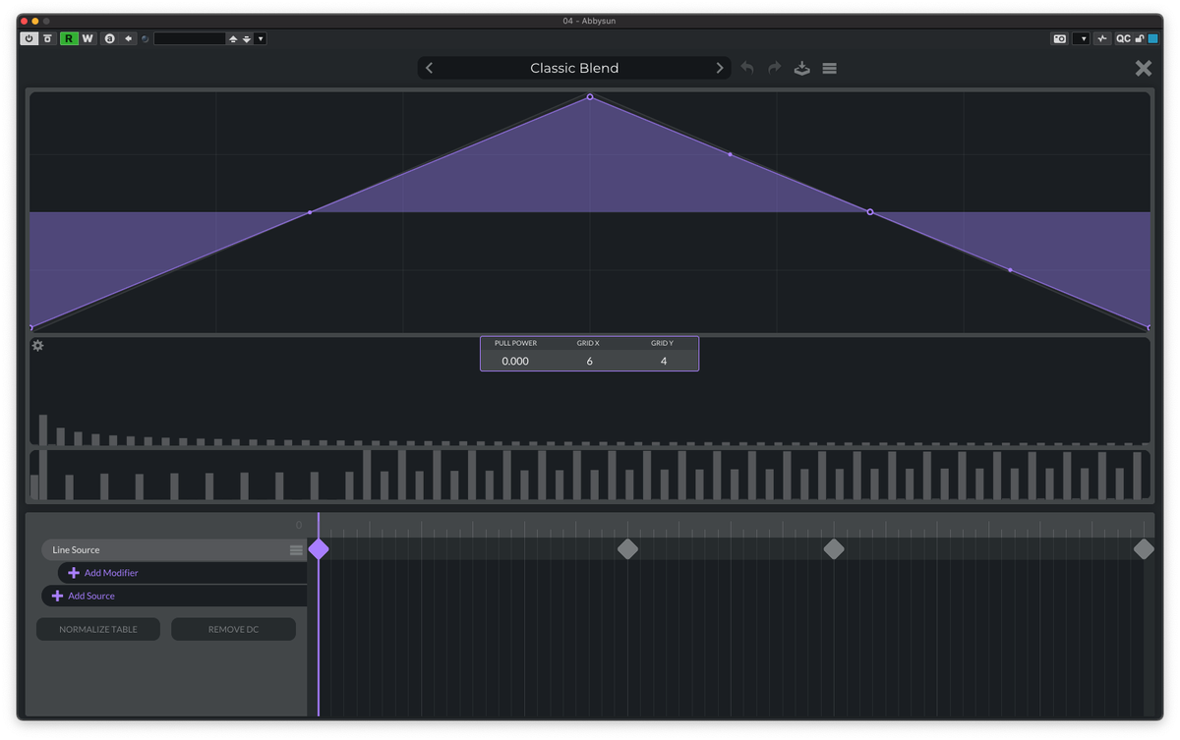
Task: Switch the A/B setting button
Action: (x=110, y=38)
